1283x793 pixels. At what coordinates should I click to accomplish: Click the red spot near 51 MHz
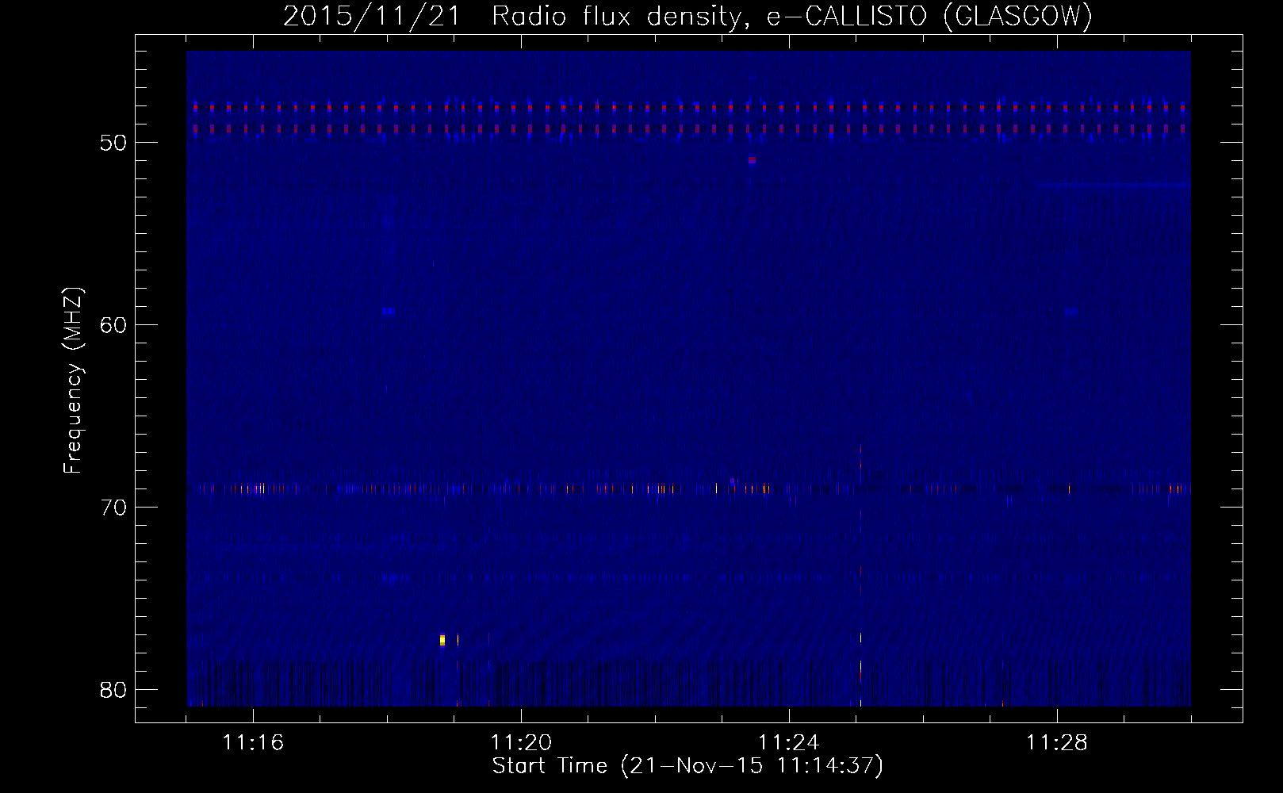[x=752, y=160]
